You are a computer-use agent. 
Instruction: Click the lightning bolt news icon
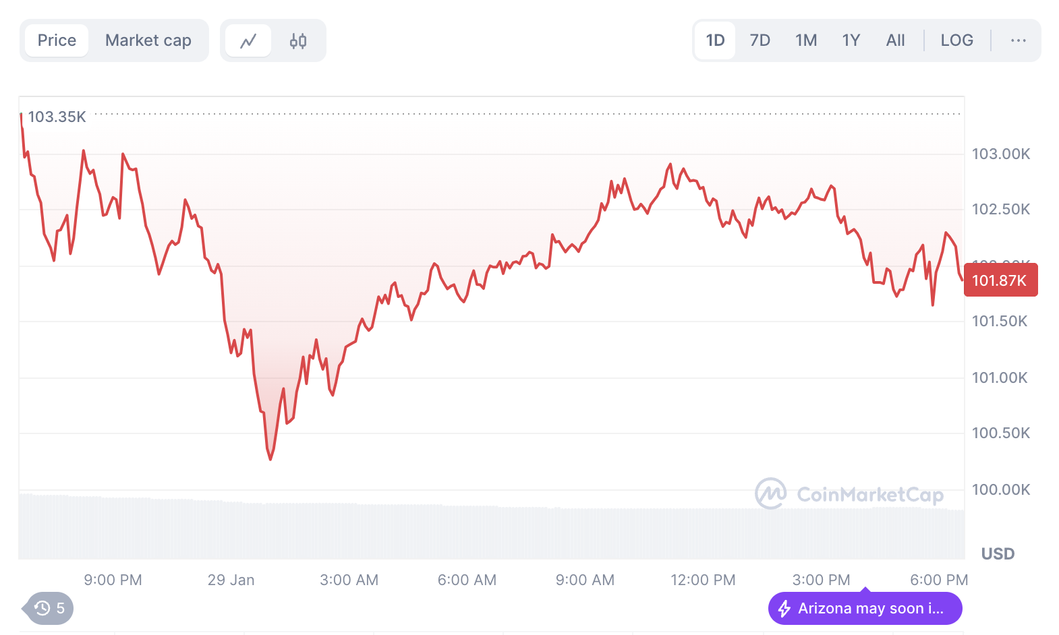tap(784, 609)
